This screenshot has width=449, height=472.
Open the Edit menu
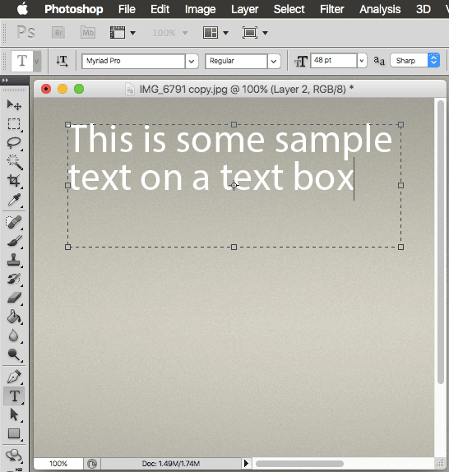(160, 9)
